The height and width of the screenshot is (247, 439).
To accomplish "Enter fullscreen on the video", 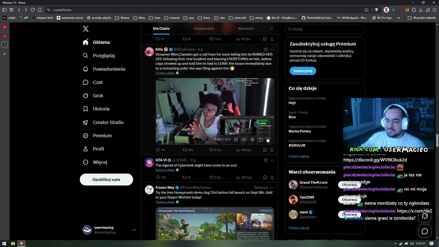I will click(269, 140).
